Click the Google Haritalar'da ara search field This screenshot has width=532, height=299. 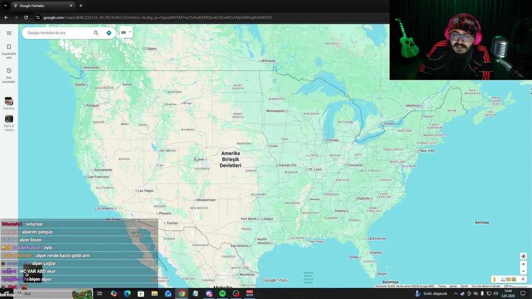pyautogui.click(x=58, y=33)
